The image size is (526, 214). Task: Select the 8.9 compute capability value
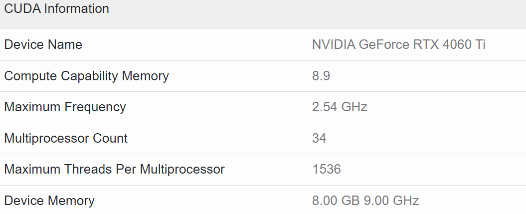tap(321, 76)
